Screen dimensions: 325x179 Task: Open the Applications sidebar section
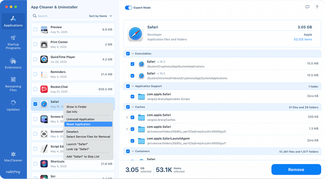pos(13,21)
